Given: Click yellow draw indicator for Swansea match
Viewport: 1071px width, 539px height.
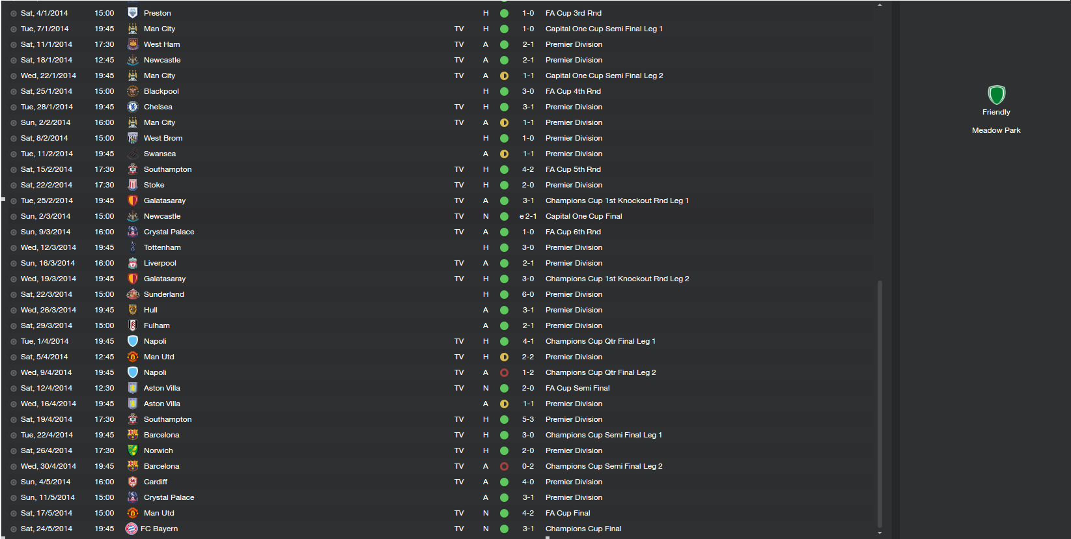Looking at the screenshot, I should pos(504,154).
